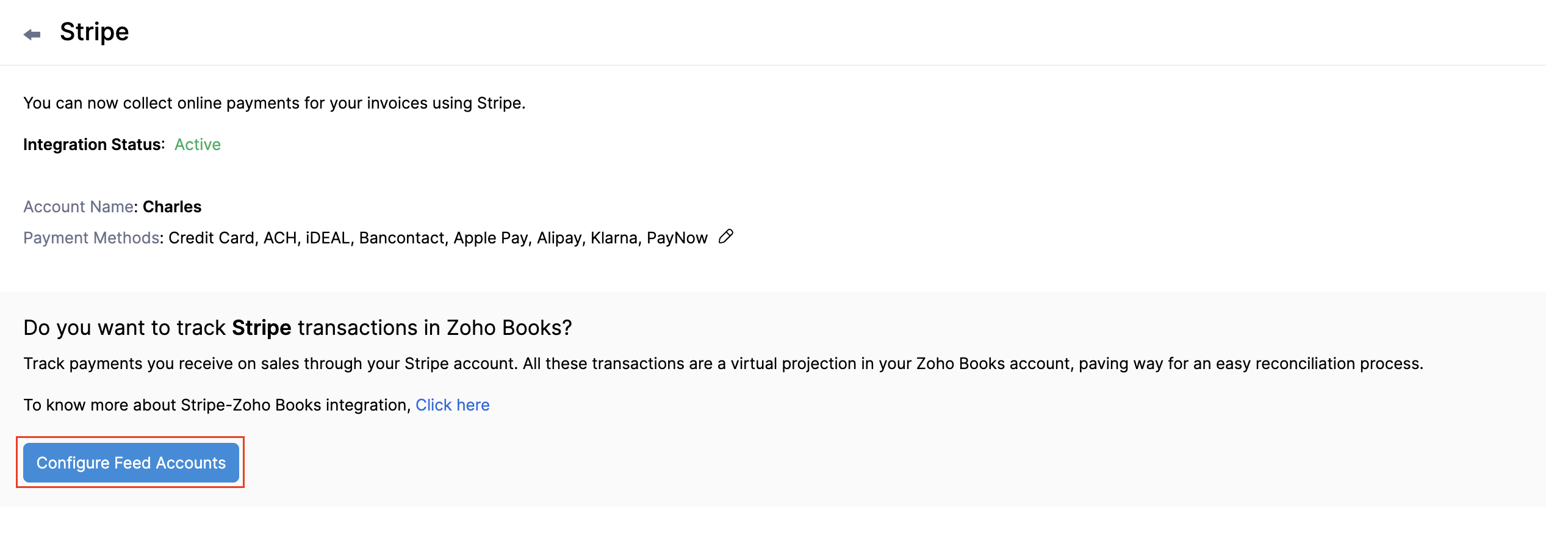Click Alipay in the payment methods list

pos(559,238)
